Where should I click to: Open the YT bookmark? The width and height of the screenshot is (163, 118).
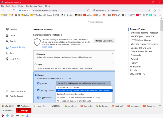coord(139,15)
